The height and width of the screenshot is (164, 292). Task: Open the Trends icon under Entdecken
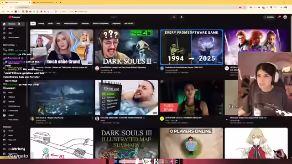[4, 131]
